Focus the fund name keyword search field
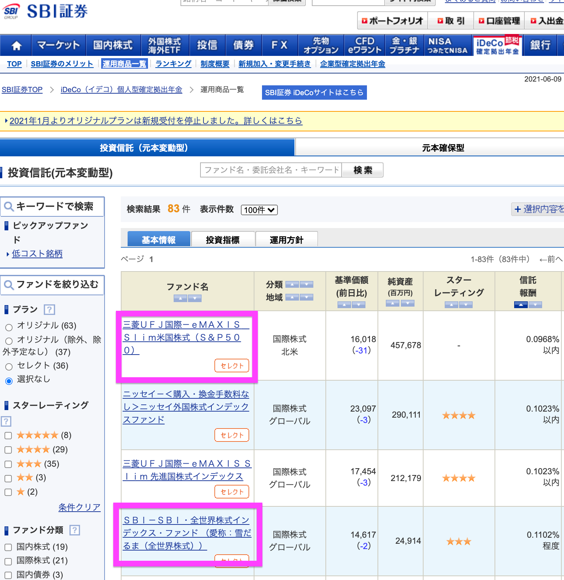564x580 pixels. pos(271,170)
